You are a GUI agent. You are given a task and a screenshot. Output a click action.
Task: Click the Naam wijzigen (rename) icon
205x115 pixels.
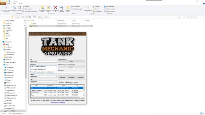[62, 8]
